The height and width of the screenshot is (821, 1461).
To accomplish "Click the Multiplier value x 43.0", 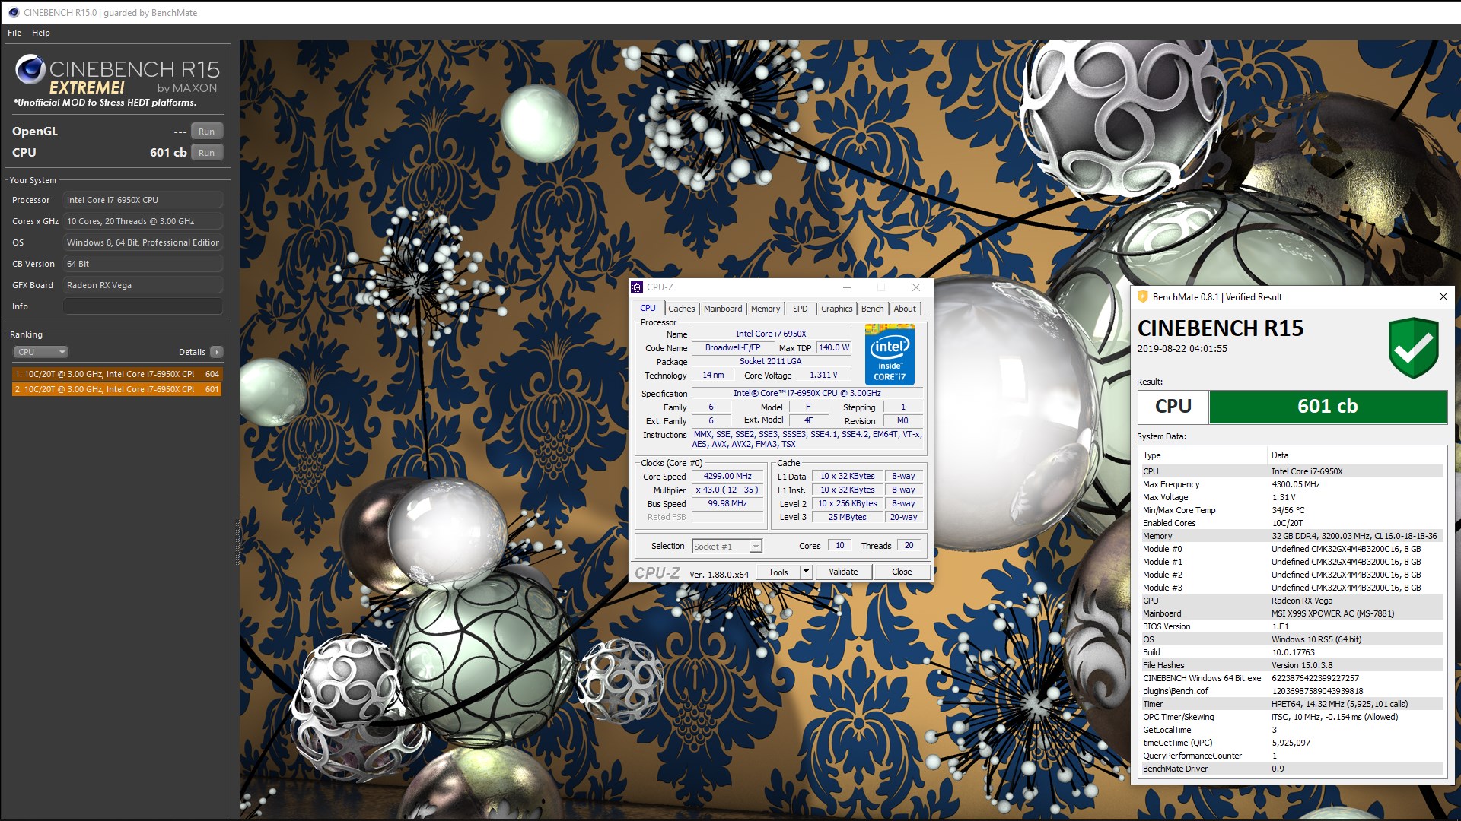I will [x=727, y=490].
